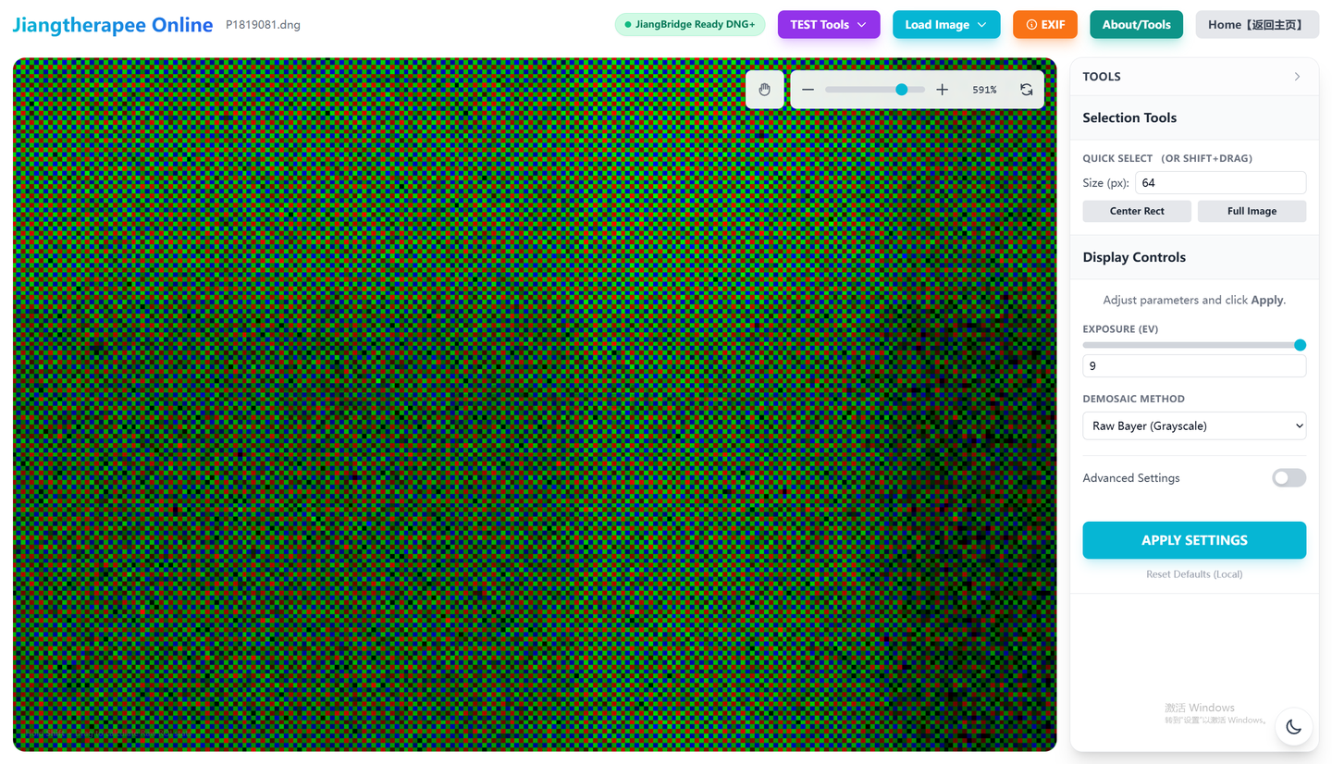Open the About/Tools page
The height and width of the screenshot is (764, 1332).
click(1136, 25)
